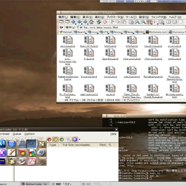Select green unlimited speed button in Downloader
The image size is (186, 186).
coord(61,139)
